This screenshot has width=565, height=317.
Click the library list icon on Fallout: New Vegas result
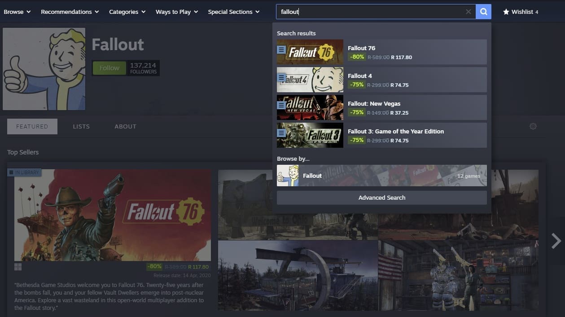click(x=281, y=105)
